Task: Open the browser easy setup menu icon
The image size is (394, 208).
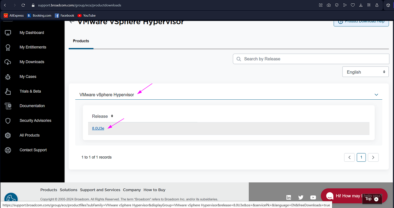Action: 369,5
